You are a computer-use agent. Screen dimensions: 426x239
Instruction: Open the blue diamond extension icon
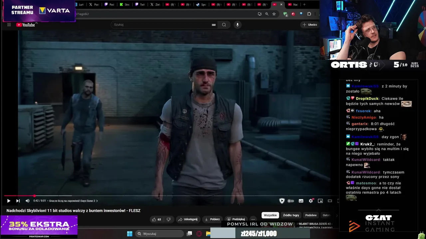tap(301, 14)
